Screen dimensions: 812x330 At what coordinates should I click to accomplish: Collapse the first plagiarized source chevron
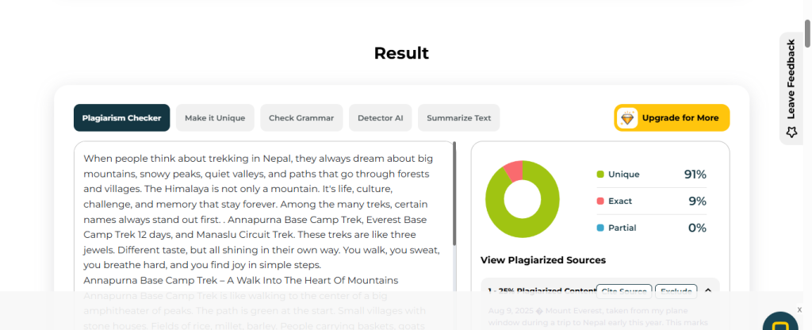click(708, 291)
